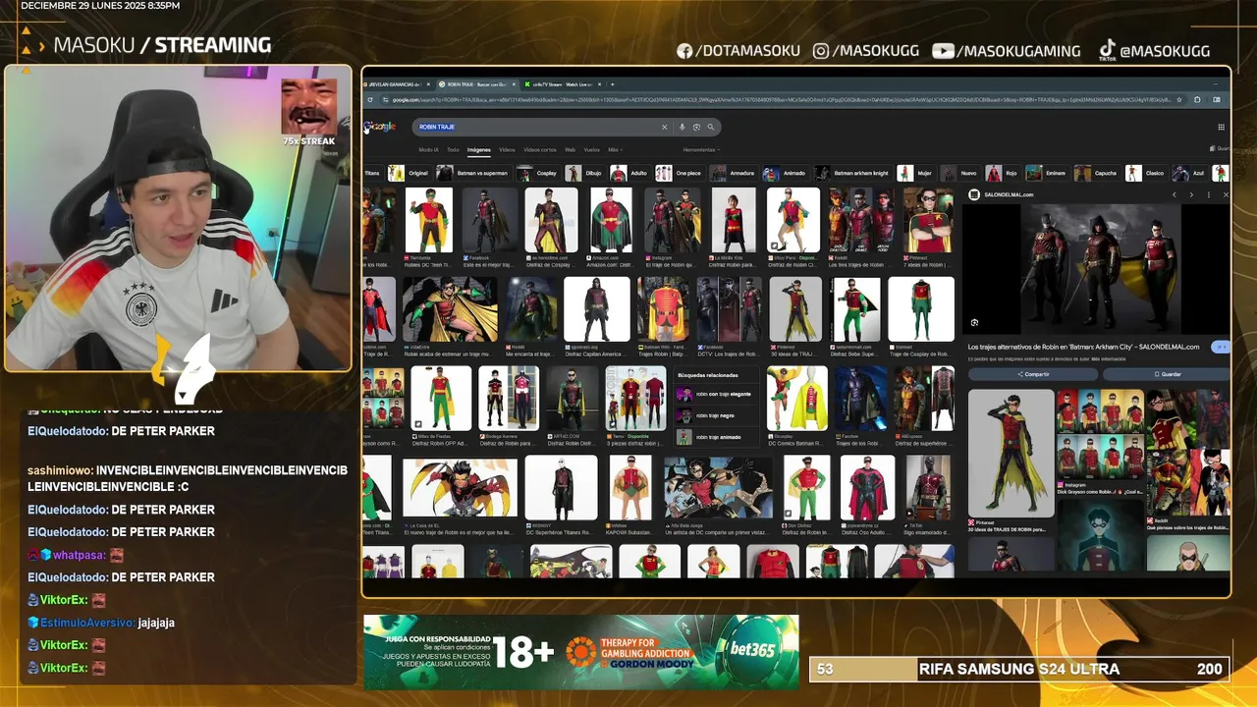The image size is (1257, 707).
Task: Select the Todo search tab
Action: [x=453, y=149]
